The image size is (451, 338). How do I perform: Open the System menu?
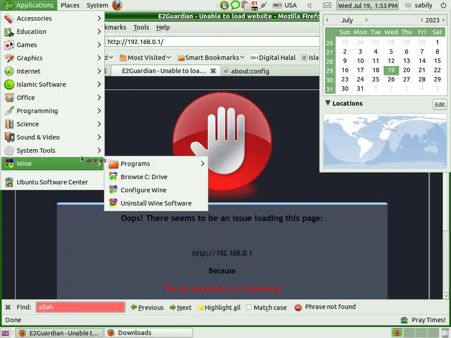pos(97,5)
